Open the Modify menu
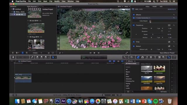Image resolution: width=187 pixels, height=105 pixels. click(x=57, y=1)
